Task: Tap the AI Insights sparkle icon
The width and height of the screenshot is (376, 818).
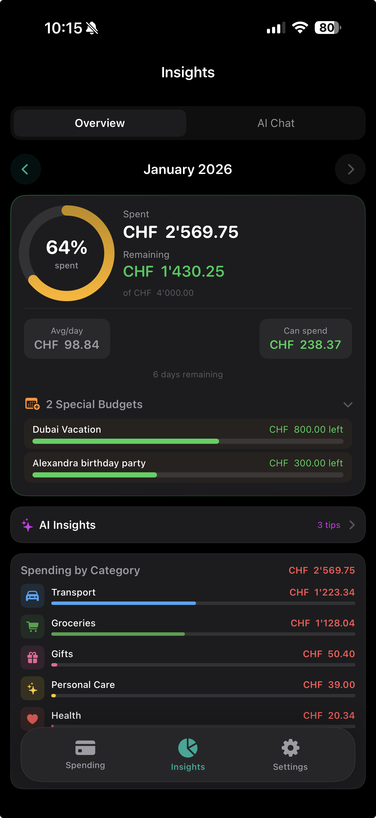Action: 27,525
